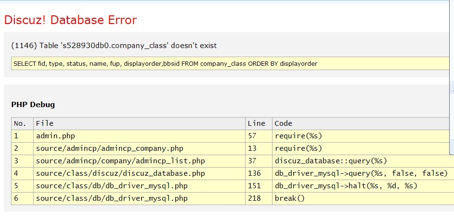
Task: Click 'require(%s)' code in row 2
Action: coord(361,148)
